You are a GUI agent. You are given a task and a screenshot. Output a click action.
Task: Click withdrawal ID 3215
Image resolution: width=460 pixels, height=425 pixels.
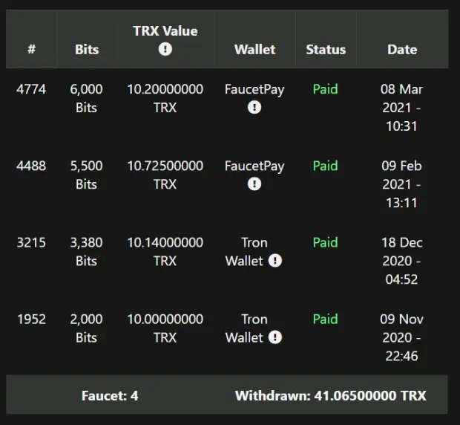(x=31, y=243)
